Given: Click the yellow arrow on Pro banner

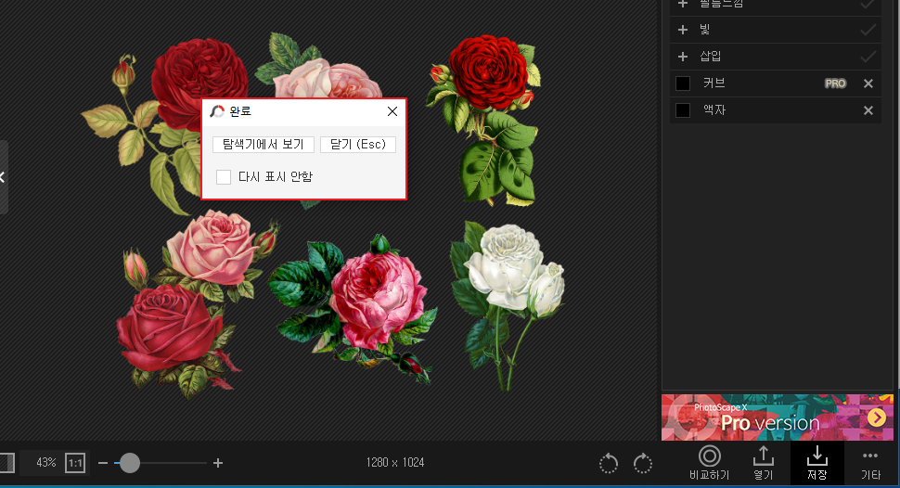Looking at the screenshot, I should (x=877, y=417).
